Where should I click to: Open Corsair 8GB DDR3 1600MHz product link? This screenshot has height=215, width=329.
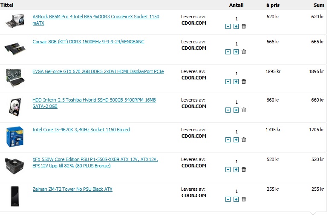click(x=88, y=42)
